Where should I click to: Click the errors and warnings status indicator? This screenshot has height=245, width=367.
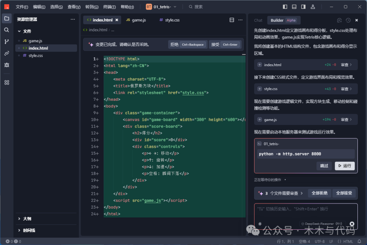coord(13,241)
